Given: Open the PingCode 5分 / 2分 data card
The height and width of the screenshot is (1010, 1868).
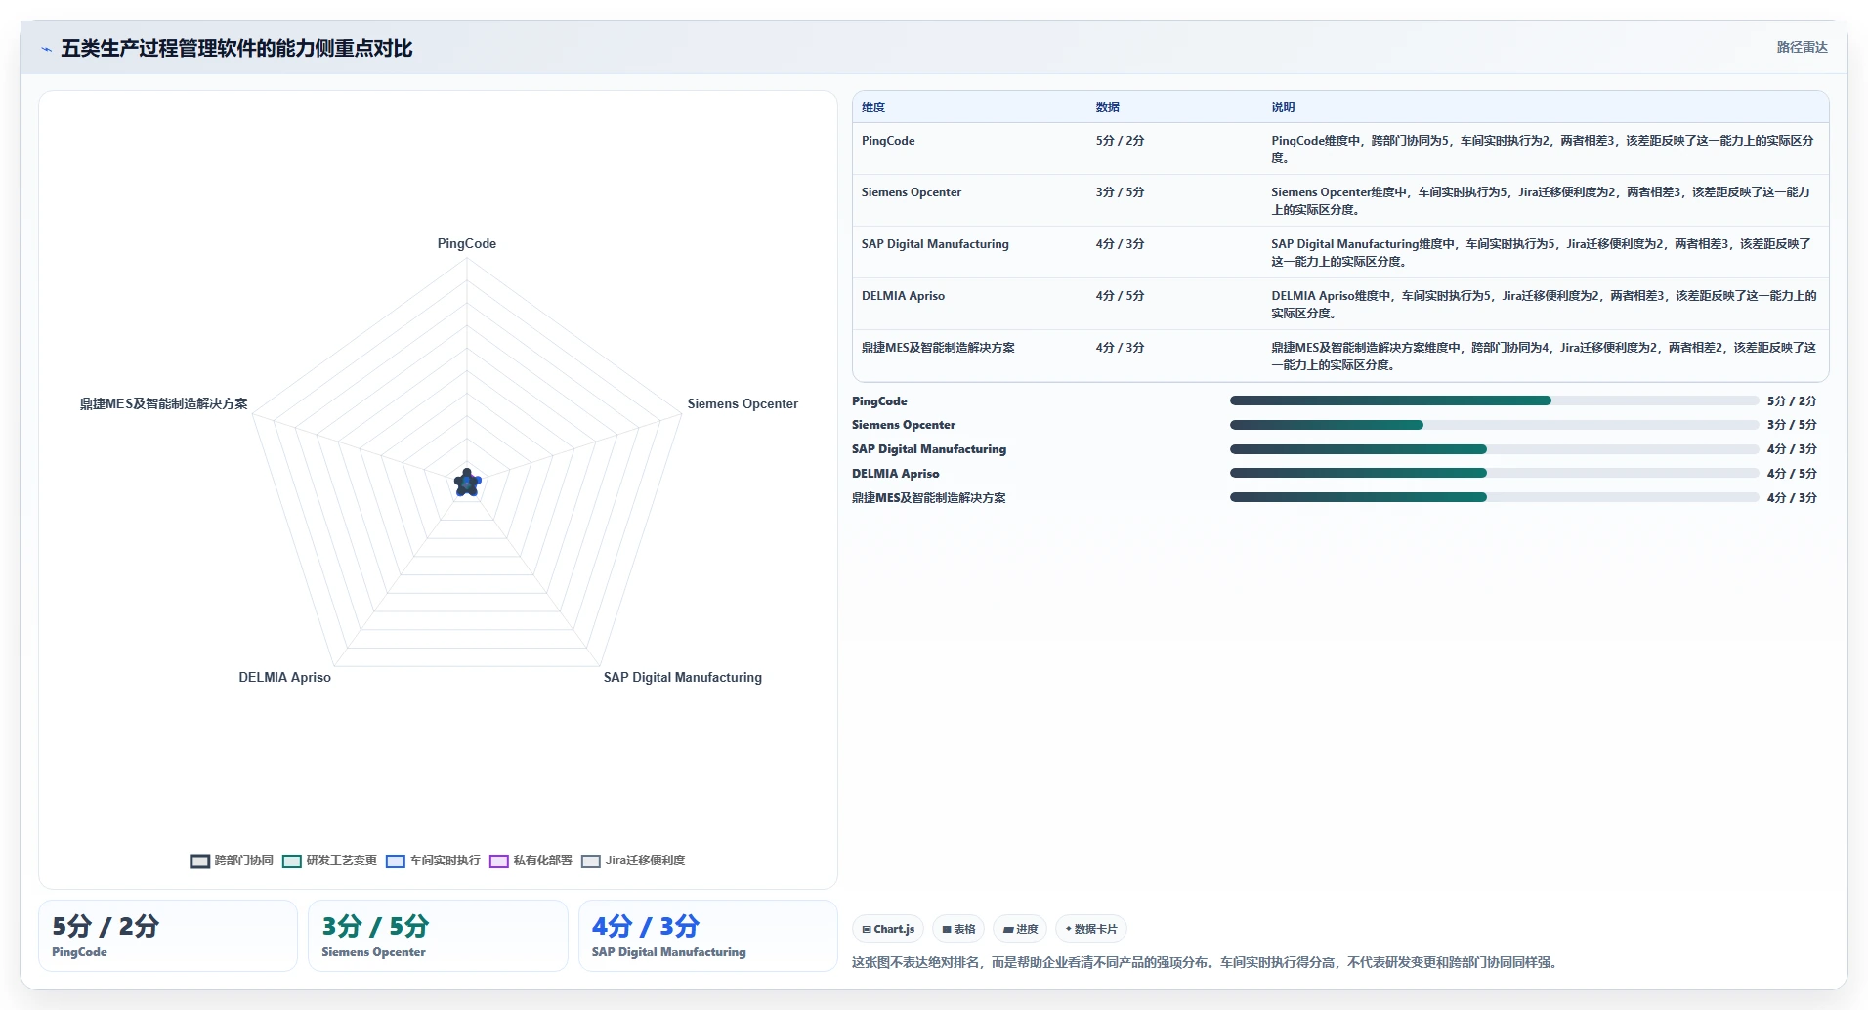Looking at the screenshot, I should 168,936.
